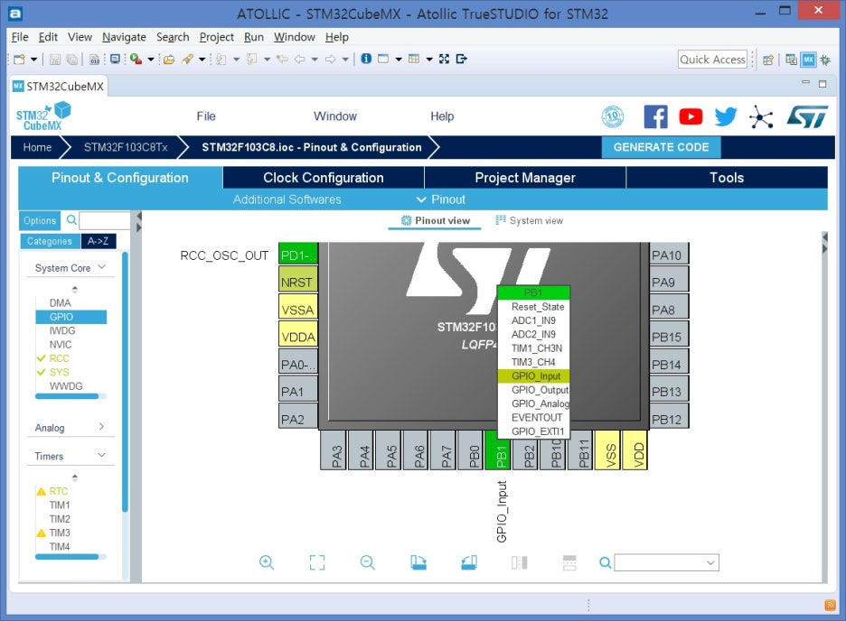The image size is (846, 621).
Task: Collapse the left panel with splitter arrow
Action: 138,217
